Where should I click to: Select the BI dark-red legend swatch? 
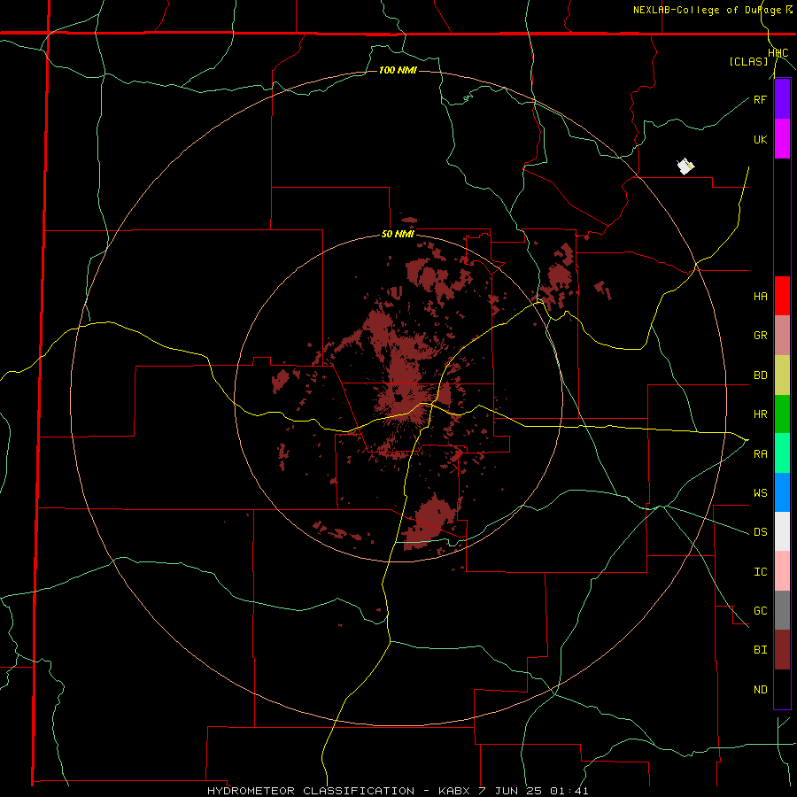(x=782, y=650)
